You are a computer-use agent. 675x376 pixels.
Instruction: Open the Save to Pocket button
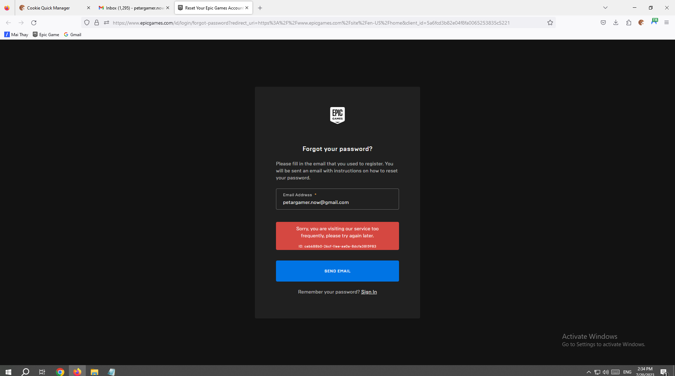tap(603, 22)
